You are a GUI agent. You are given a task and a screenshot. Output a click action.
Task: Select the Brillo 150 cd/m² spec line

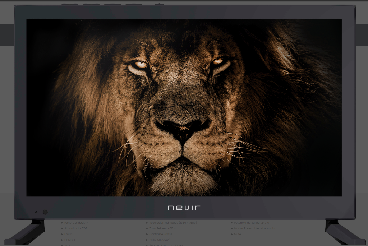160,240
